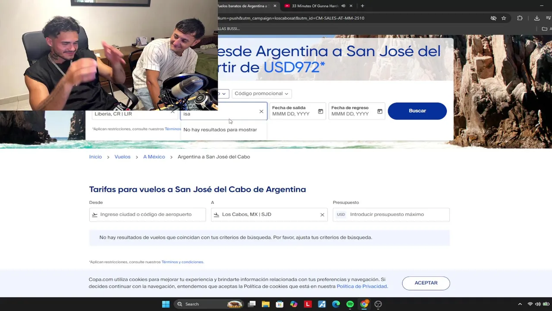Open the browser Extensions puzzle icon
This screenshot has width=552, height=311.
pyautogui.click(x=520, y=18)
